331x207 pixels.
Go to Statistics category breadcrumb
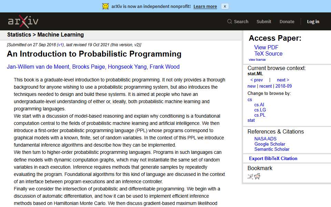[19, 34]
